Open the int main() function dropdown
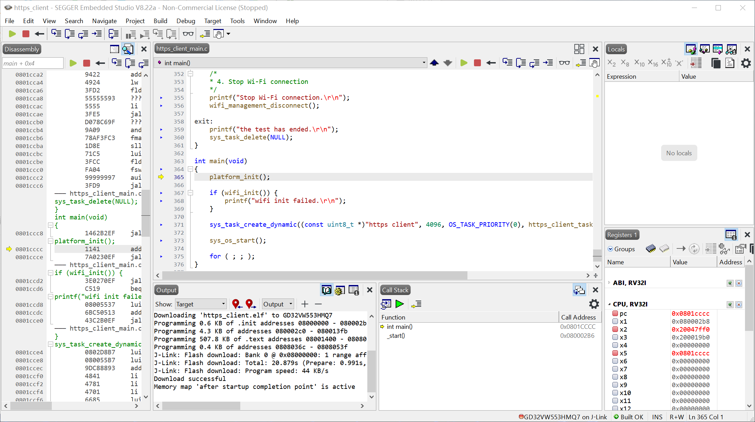The image size is (755, 422). coord(424,63)
